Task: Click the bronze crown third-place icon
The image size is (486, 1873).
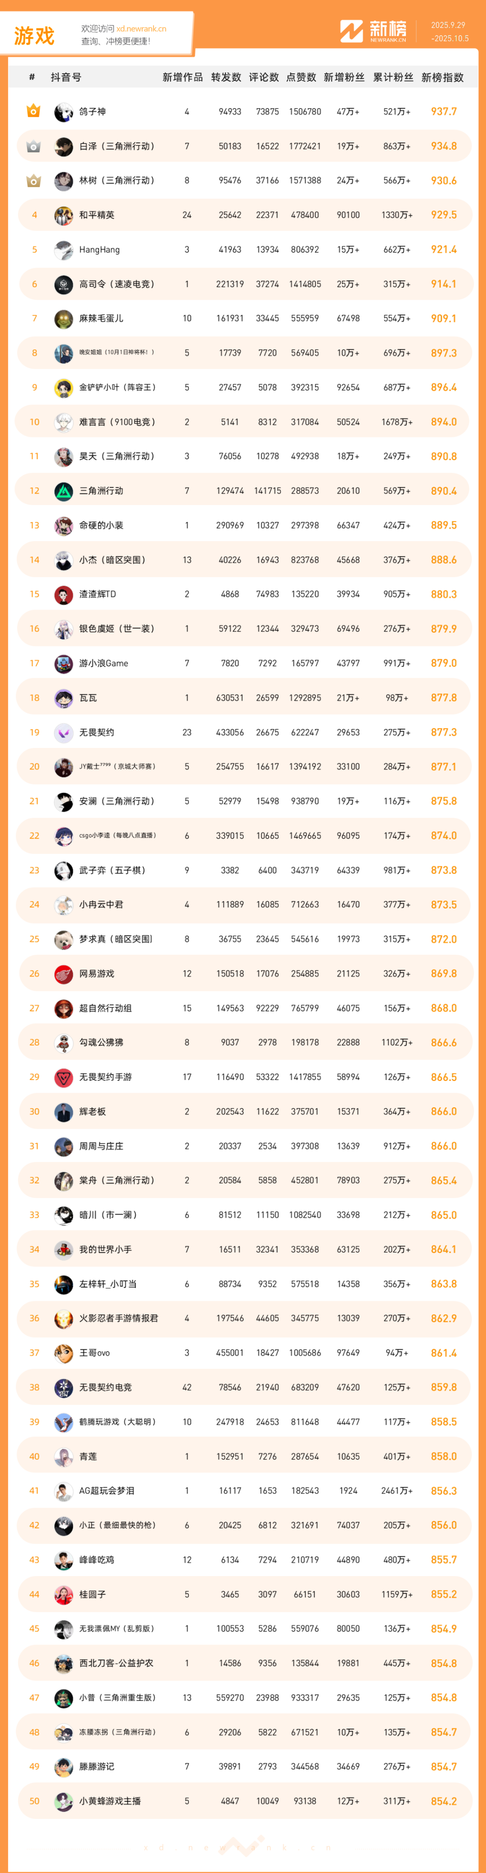Action: 33,180
